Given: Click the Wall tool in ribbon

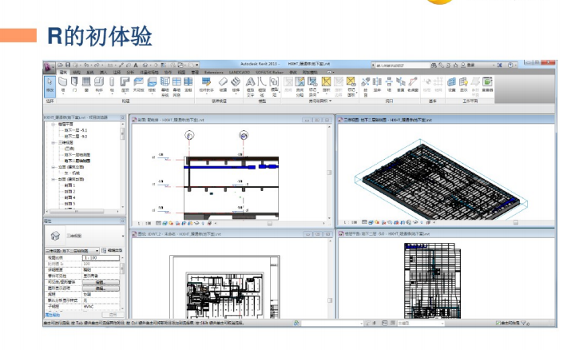Looking at the screenshot, I should click(x=62, y=83).
